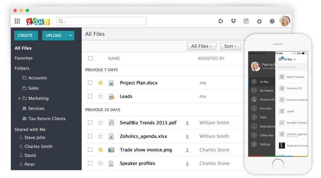The height and width of the screenshot is (178, 321).
Task: Click the CREATE button
Action: tap(26, 35)
